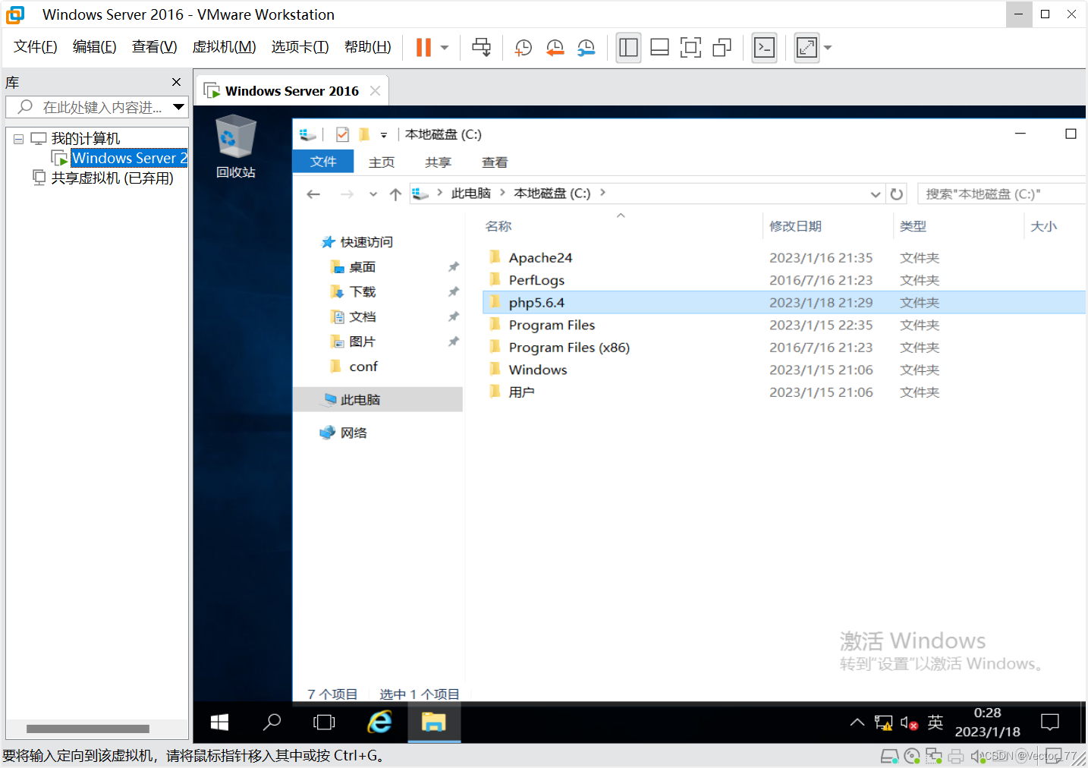Launch Internet Explorer from the taskbar
Screen dimensions: 1088x768
click(379, 722)
